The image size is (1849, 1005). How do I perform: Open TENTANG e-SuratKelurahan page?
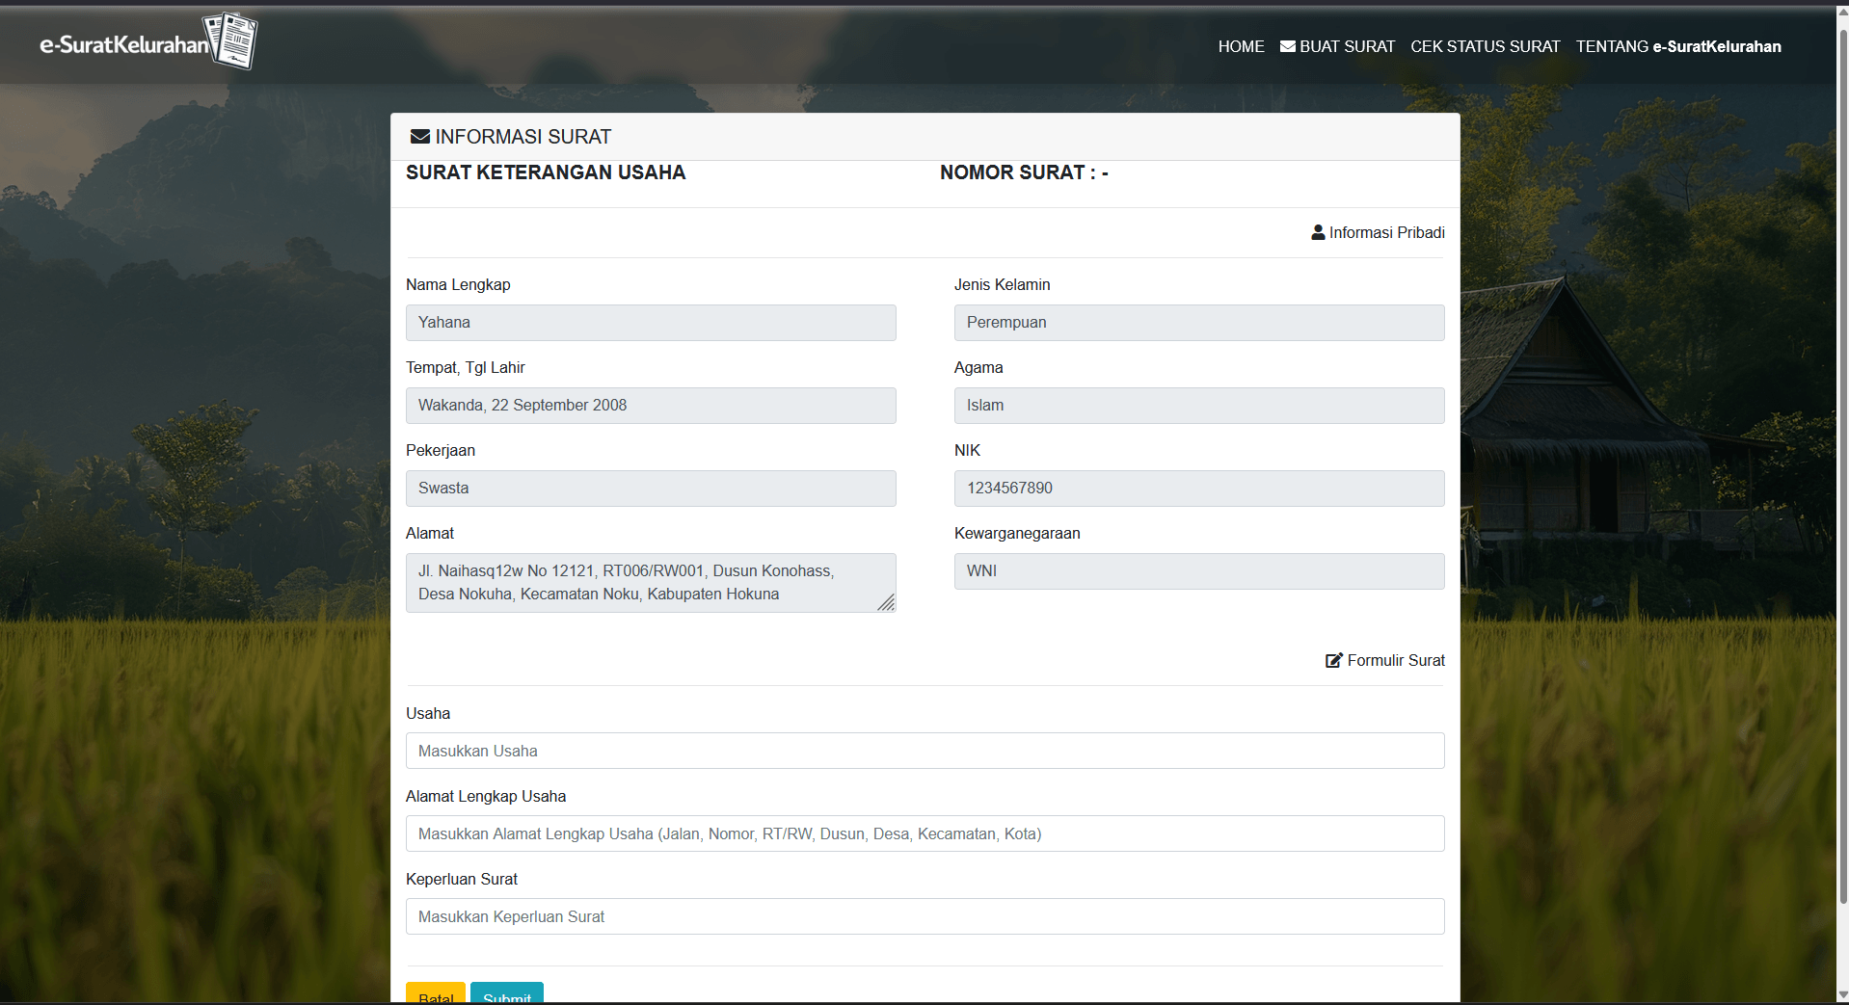(1678, 46)
